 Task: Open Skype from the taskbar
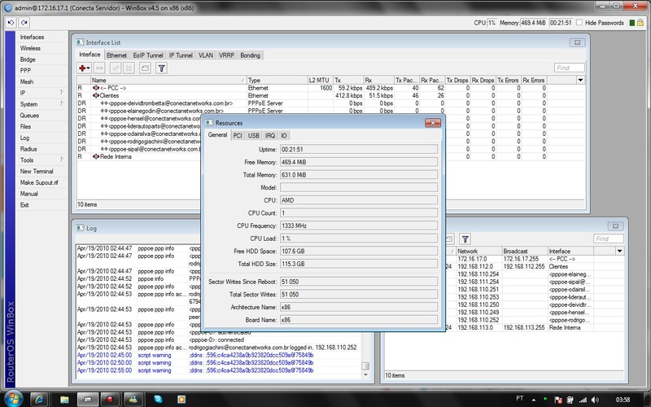(158, 399)
